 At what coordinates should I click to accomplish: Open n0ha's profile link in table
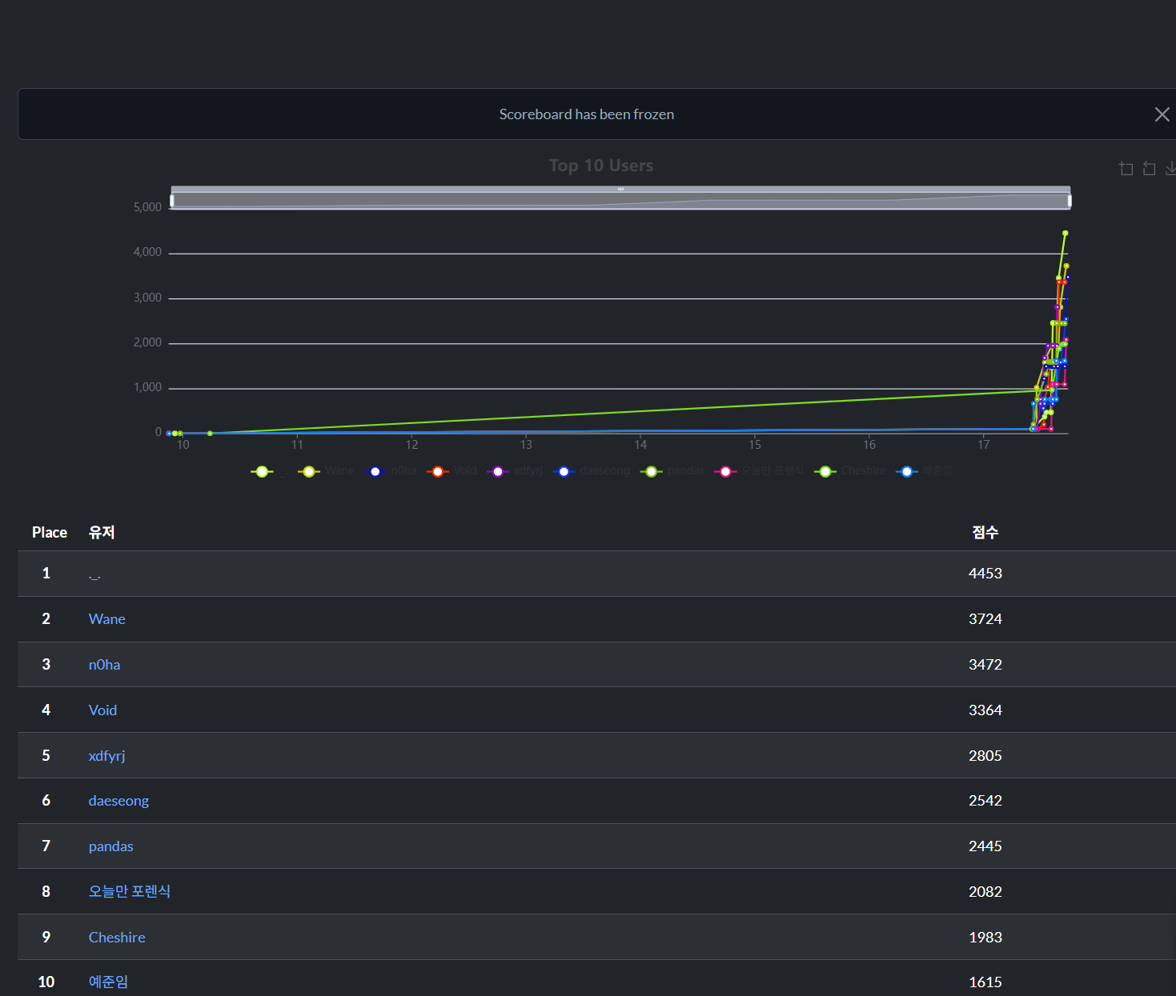(x=104, y=665)
